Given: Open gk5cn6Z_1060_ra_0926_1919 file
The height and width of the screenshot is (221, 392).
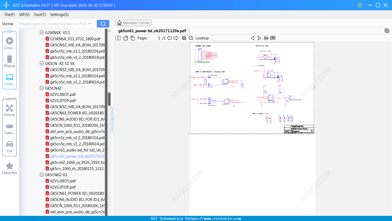Looking at the screenshot, I should (x=77, y=163).
